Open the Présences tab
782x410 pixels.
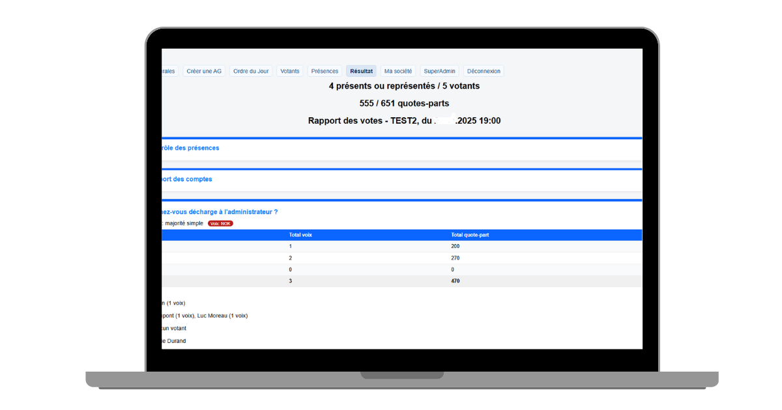pyautogui.click(x=325, y=71)
